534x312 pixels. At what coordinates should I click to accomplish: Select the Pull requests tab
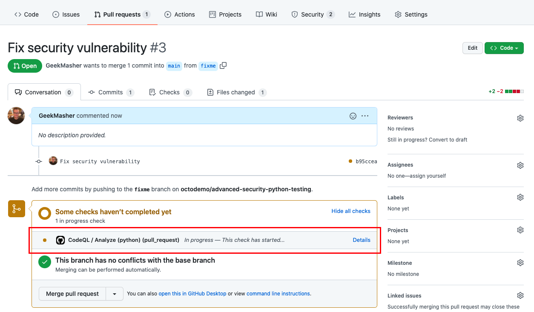[x=122, y=14]
